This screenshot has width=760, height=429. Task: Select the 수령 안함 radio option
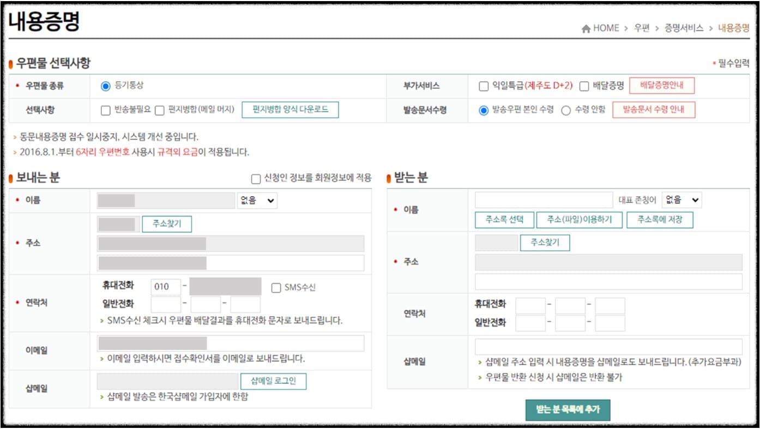(566, 110)
